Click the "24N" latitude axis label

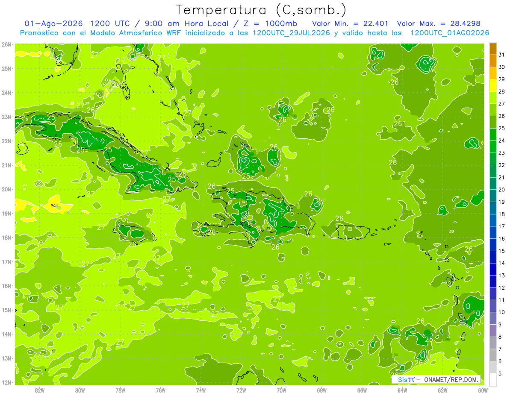(x=6, y=93)
